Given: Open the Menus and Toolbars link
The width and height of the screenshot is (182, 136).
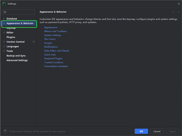Looking at the screenshot, I should click(x=55, y=31).
